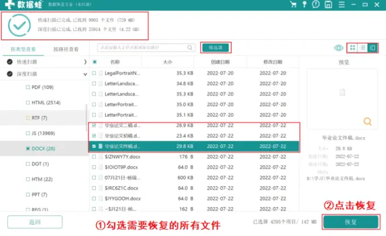Sort by the 名称 column header
Image resolution: width=386 pixels, height=236 pixels.
115,62
